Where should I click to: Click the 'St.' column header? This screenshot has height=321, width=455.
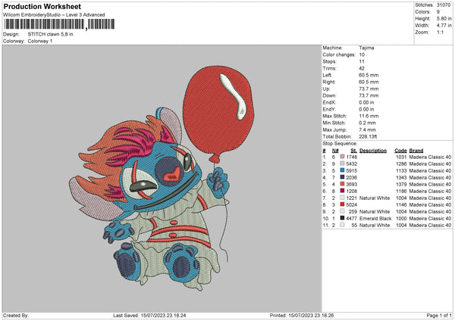point(353,151)
